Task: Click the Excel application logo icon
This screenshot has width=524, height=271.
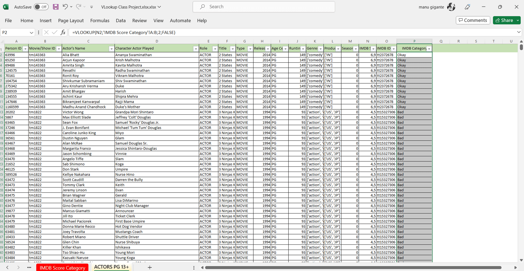Action: 6,7
